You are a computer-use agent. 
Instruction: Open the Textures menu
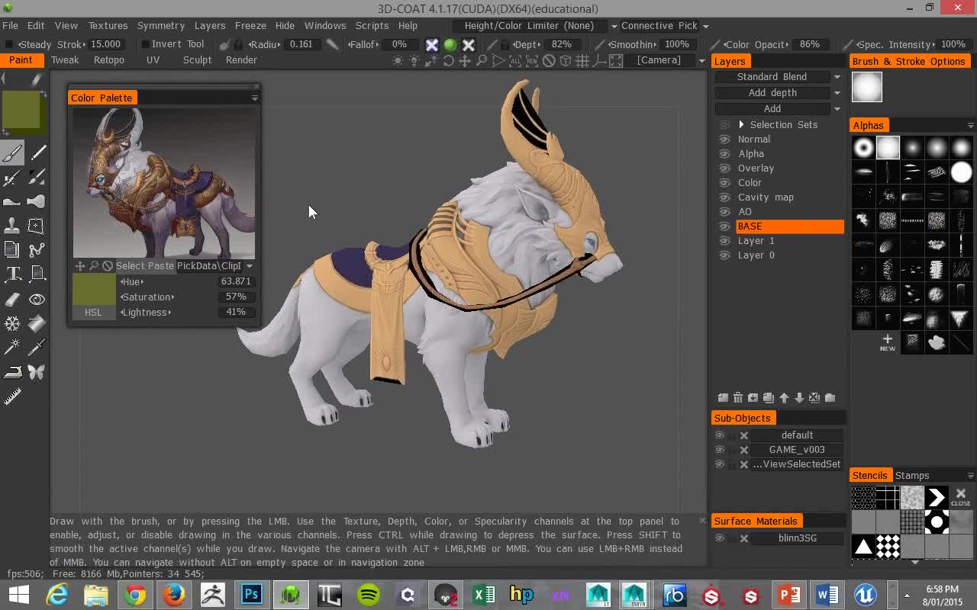108,26
